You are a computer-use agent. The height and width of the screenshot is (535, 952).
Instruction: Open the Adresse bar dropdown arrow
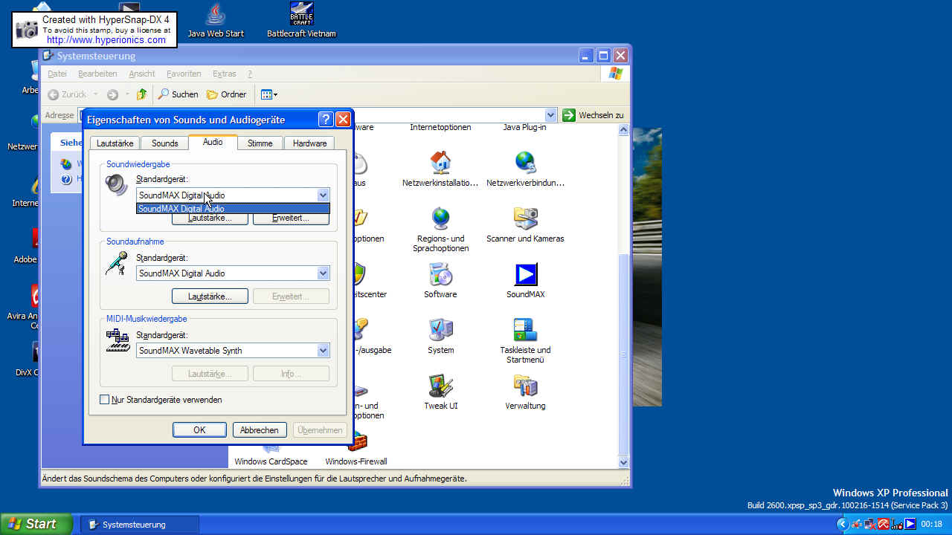(550, 115)
